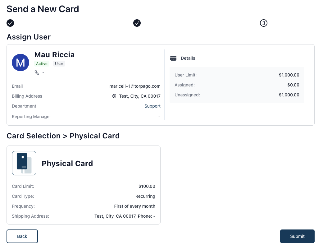
Task: Click the Mau Riccia name heading
Action: coord(54,55)
